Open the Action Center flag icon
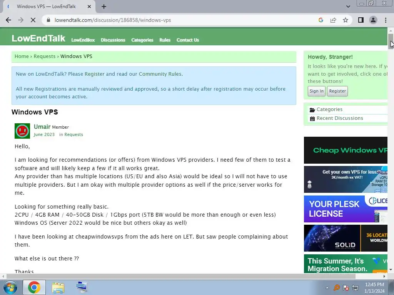This screenshot has height=295, width=394. (x=346, y=288)
